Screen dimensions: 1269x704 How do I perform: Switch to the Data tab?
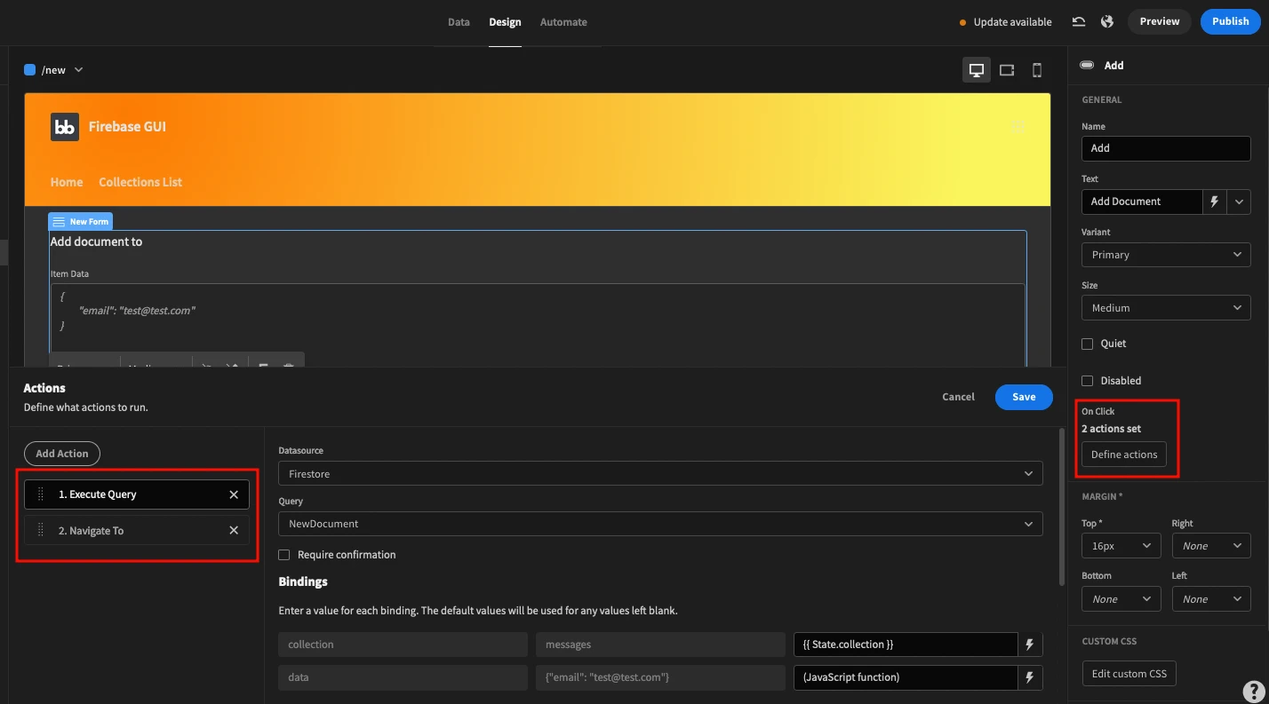(x=459, y=22)
